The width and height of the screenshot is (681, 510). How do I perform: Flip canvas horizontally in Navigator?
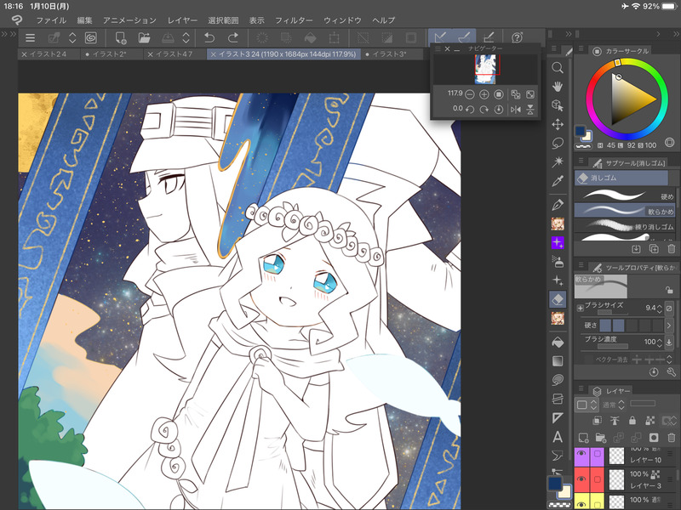pos(516,110)
